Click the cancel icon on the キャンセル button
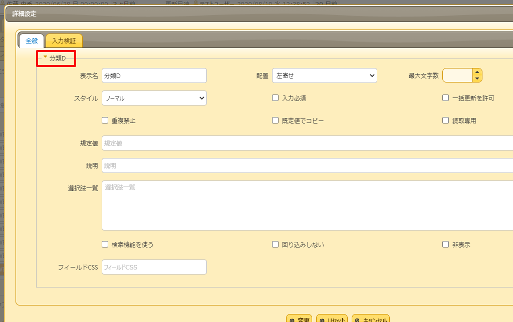The width and height of the screenshot is (513, 322). pos(358,319)
